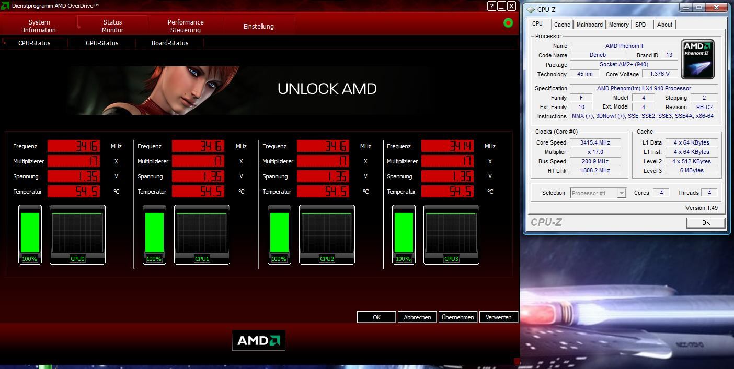Image resolution: width=734 pixels, height=369 pixels.
Task: Click the CPU-Z title bar icon
Action: (x=531, y=9)
